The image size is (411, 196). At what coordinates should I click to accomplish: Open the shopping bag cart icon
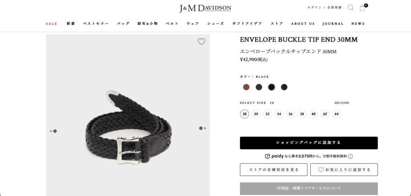[362, 8]
